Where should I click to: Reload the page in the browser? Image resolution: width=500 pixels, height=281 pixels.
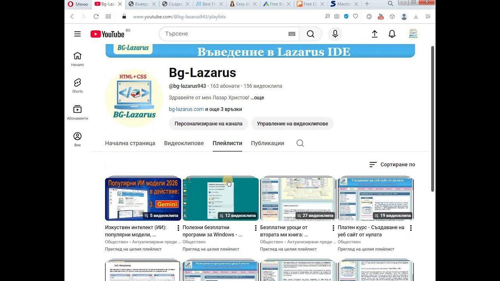coord(96,16)
